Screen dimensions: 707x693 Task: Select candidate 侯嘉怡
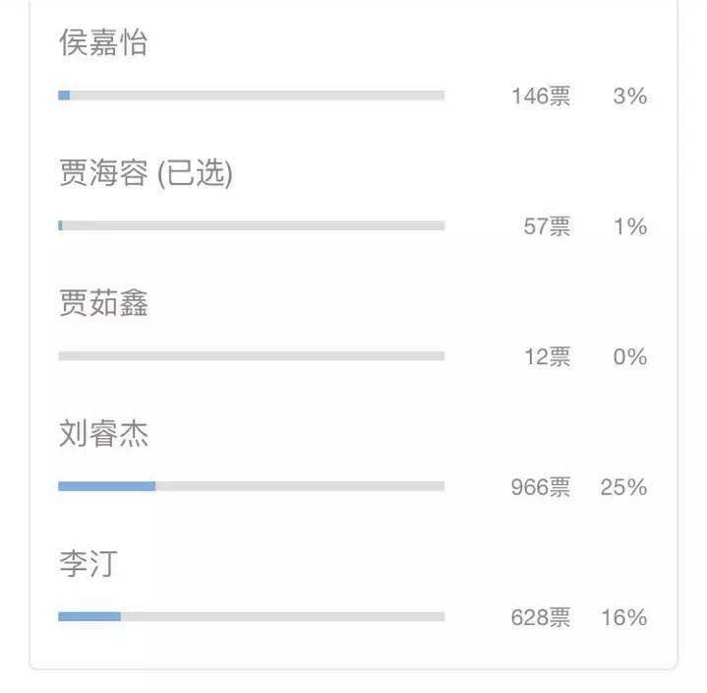[x=103, y=42]
